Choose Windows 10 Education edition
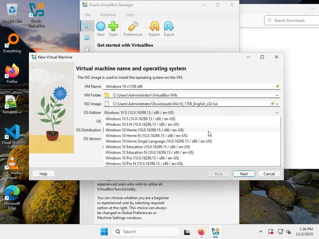Image resolution: width=319 pixels, height=239 pixels. [192, 147]
